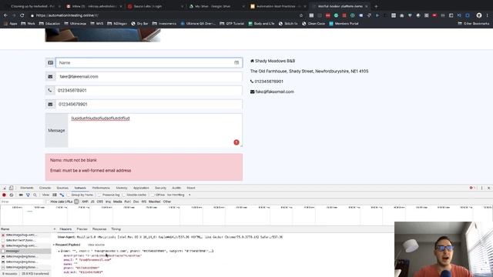Click the network Filter text box
The image size is (493, 277).
22,202
